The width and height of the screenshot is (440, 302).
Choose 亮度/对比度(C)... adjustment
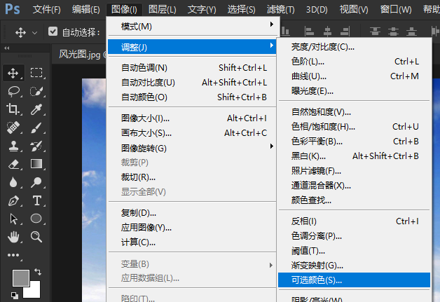[354, 47]
